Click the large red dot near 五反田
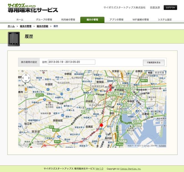Screen dimensions: 184x172 click(101, 125)
